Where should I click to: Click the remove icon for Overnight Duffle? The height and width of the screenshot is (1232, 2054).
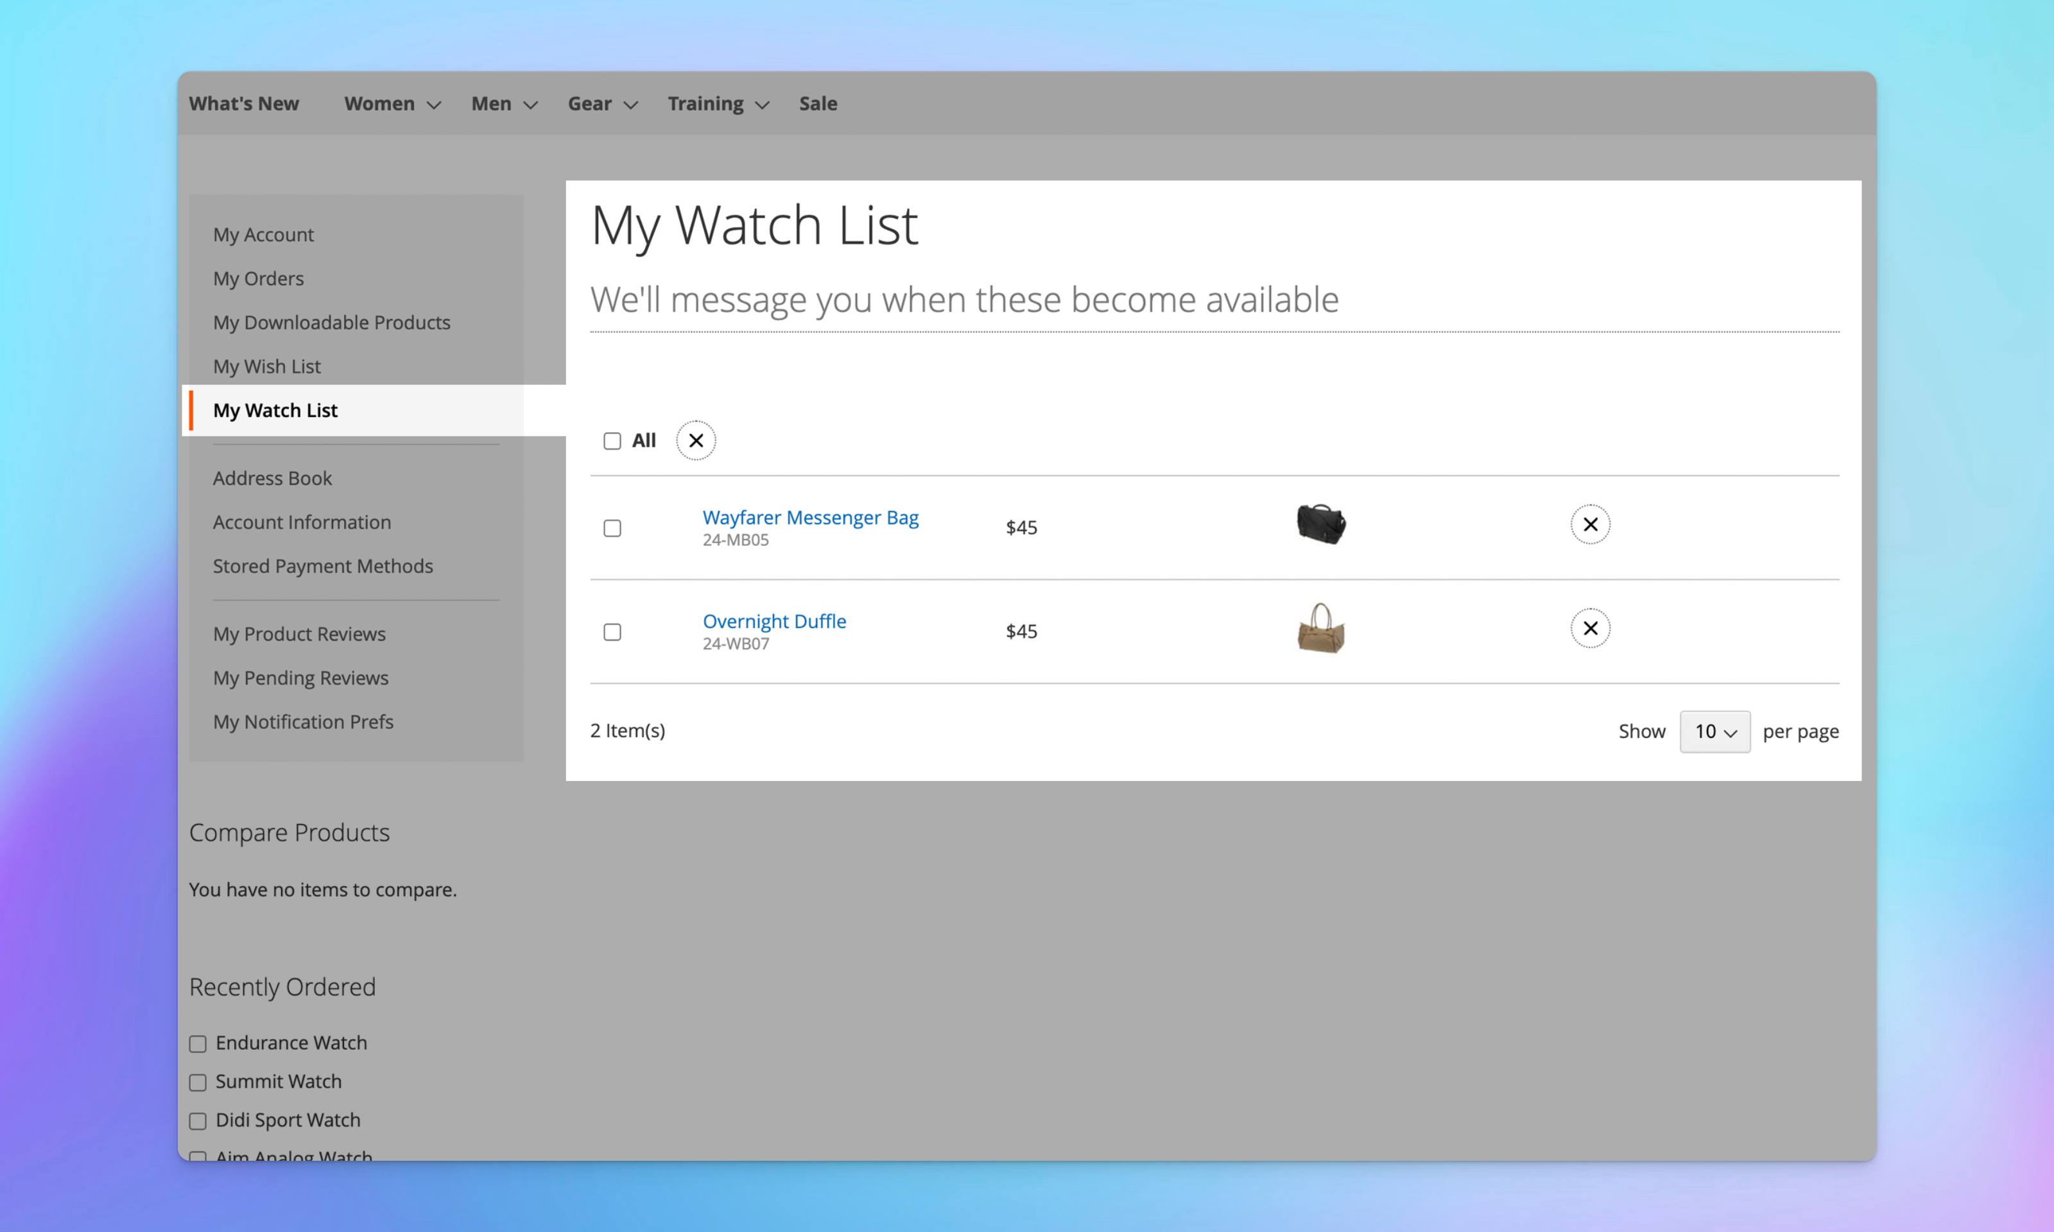1589,629
